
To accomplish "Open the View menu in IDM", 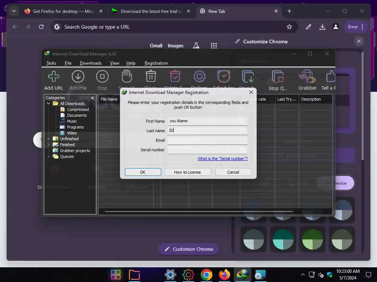I will tap(114, 63).
